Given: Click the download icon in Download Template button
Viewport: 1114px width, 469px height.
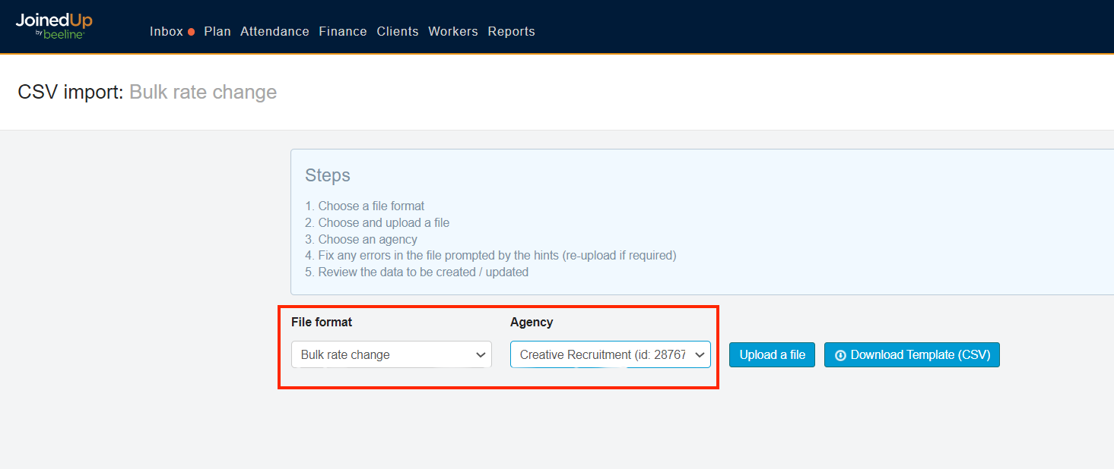Looking at the screenshot, I should pos(840,355).
